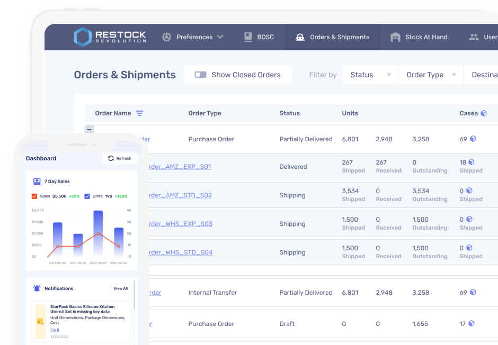Click the Units column header
Image resolution: width=498 pixels, height=345 pixels.
[x=350, y=113]
